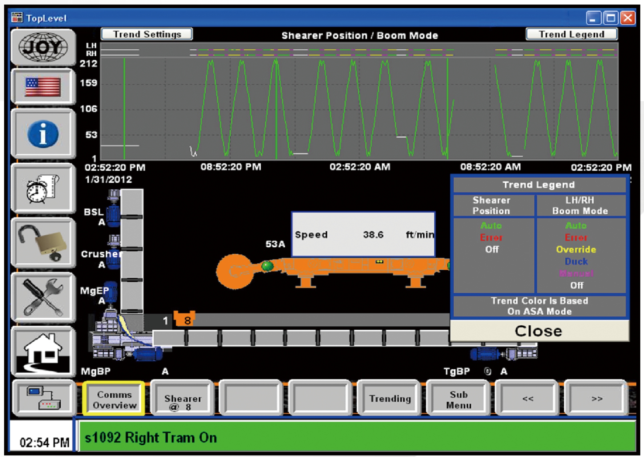Click the padlock and key security icon
The image size is (644, 457).
coord(43,243)
